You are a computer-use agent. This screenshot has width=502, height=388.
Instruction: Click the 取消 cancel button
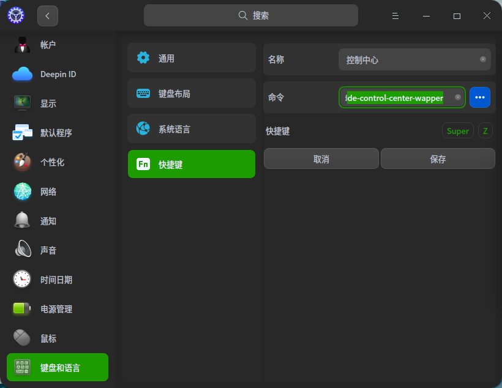coord(321,159)
